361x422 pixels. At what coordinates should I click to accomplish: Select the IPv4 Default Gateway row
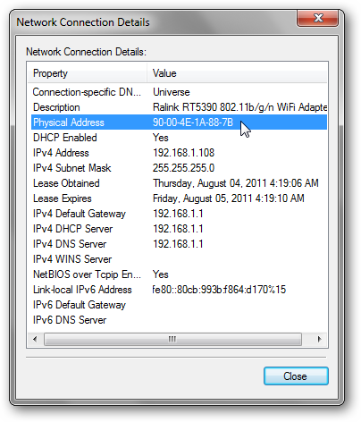pos(179,214)
